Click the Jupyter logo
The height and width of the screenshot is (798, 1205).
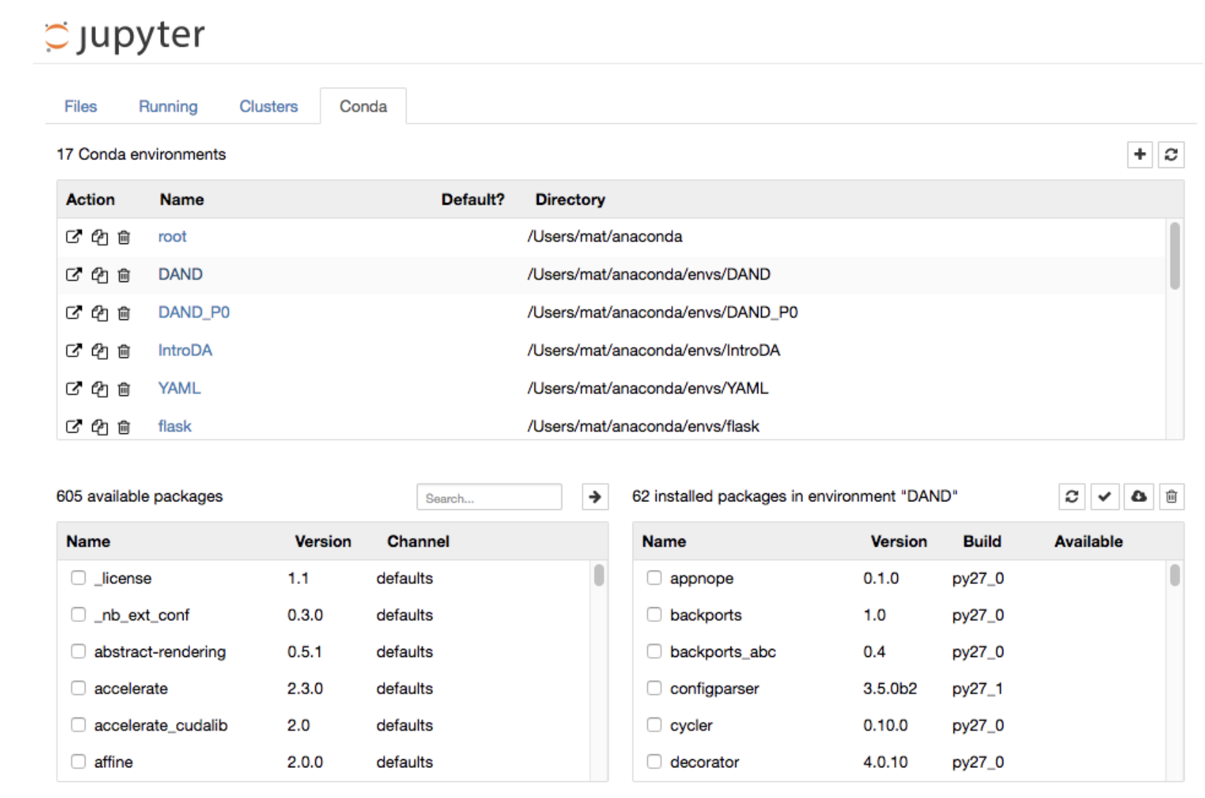pyautogui.click(x=124, y=37)
